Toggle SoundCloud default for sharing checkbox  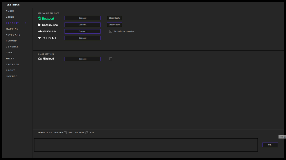pyautogui.click(x=111, y=31)
